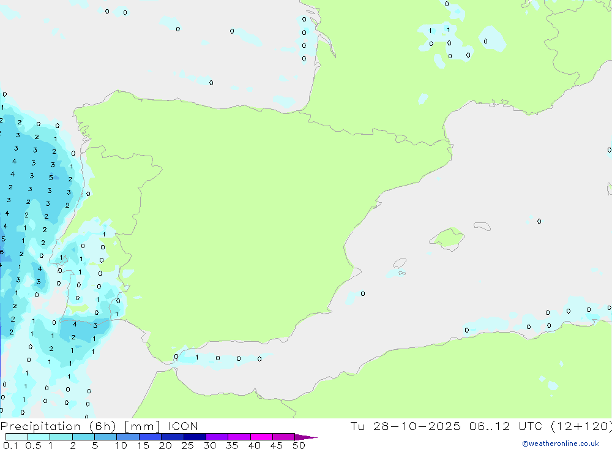Click the legend arrow tip above 50
The image size is (612, 449).
coord(307,437)
